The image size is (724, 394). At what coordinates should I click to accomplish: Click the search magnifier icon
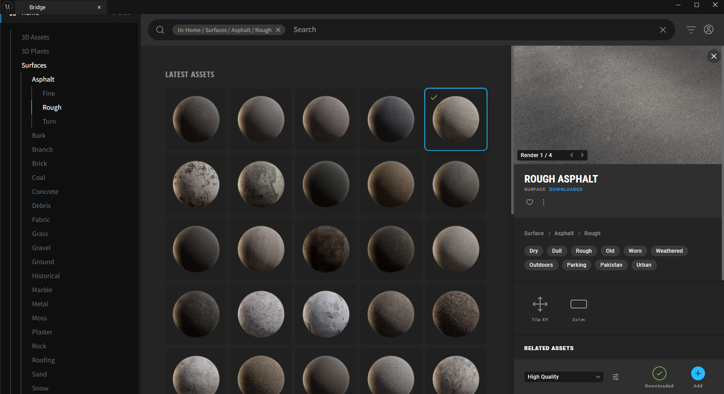(160, 30)
